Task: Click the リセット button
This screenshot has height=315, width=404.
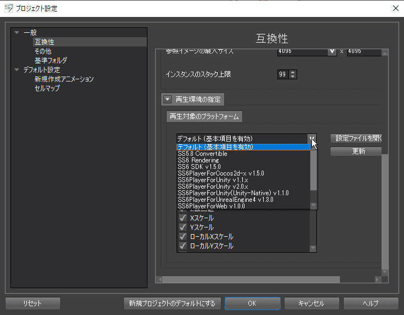Action: [x=33, y=304]
